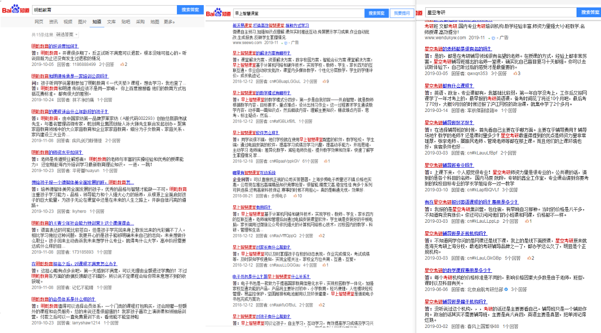Click the answerer name qwxqn353
The width and height of the screenshot is (601, 333).
[477, 74]
